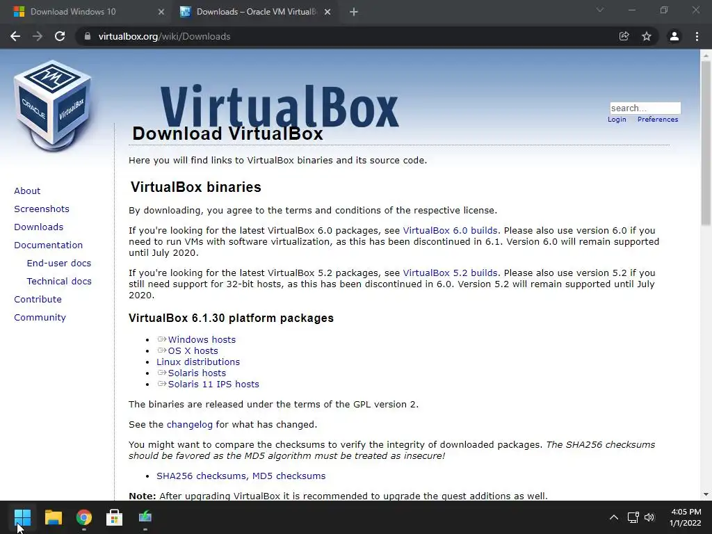Image resolution: width=712 pixels, height=534 pixels.
Task: Click the VirtualBox 6.1.30 platform packages heading
Action: (231, 318)
